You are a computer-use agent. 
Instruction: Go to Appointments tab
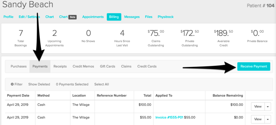(x=93, y=17)
